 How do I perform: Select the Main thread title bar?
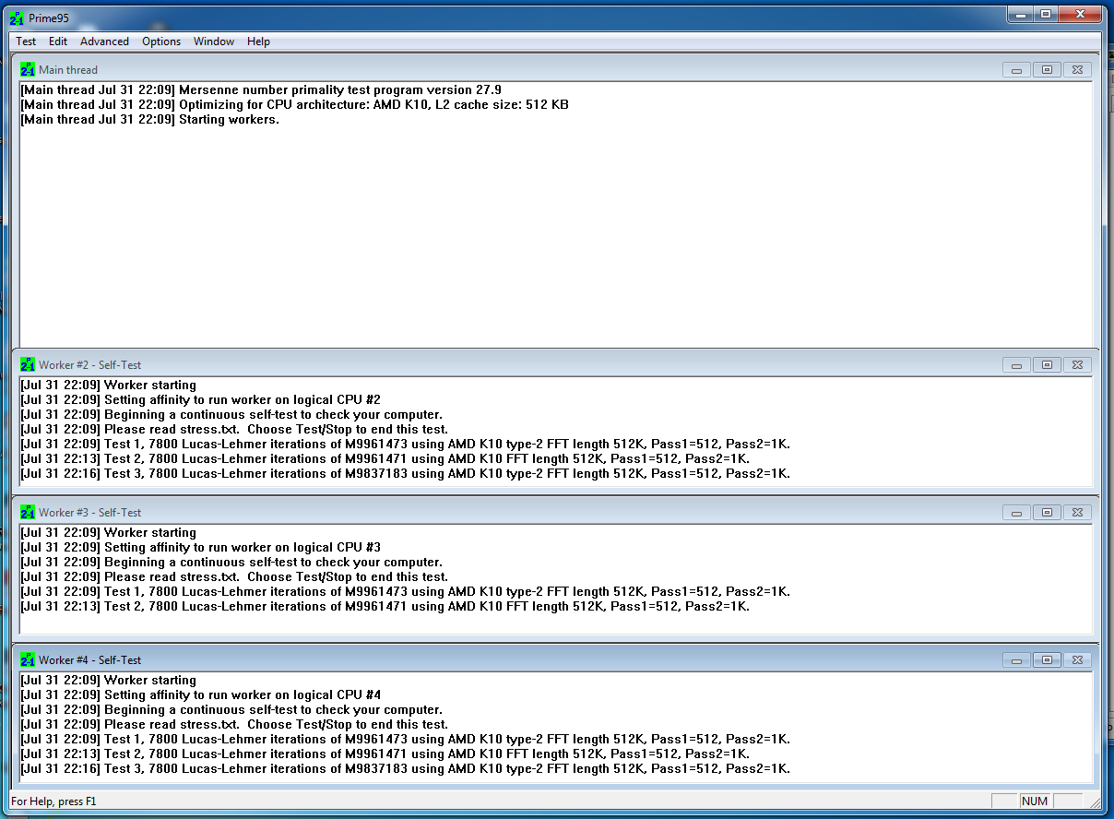pos(553,69)
